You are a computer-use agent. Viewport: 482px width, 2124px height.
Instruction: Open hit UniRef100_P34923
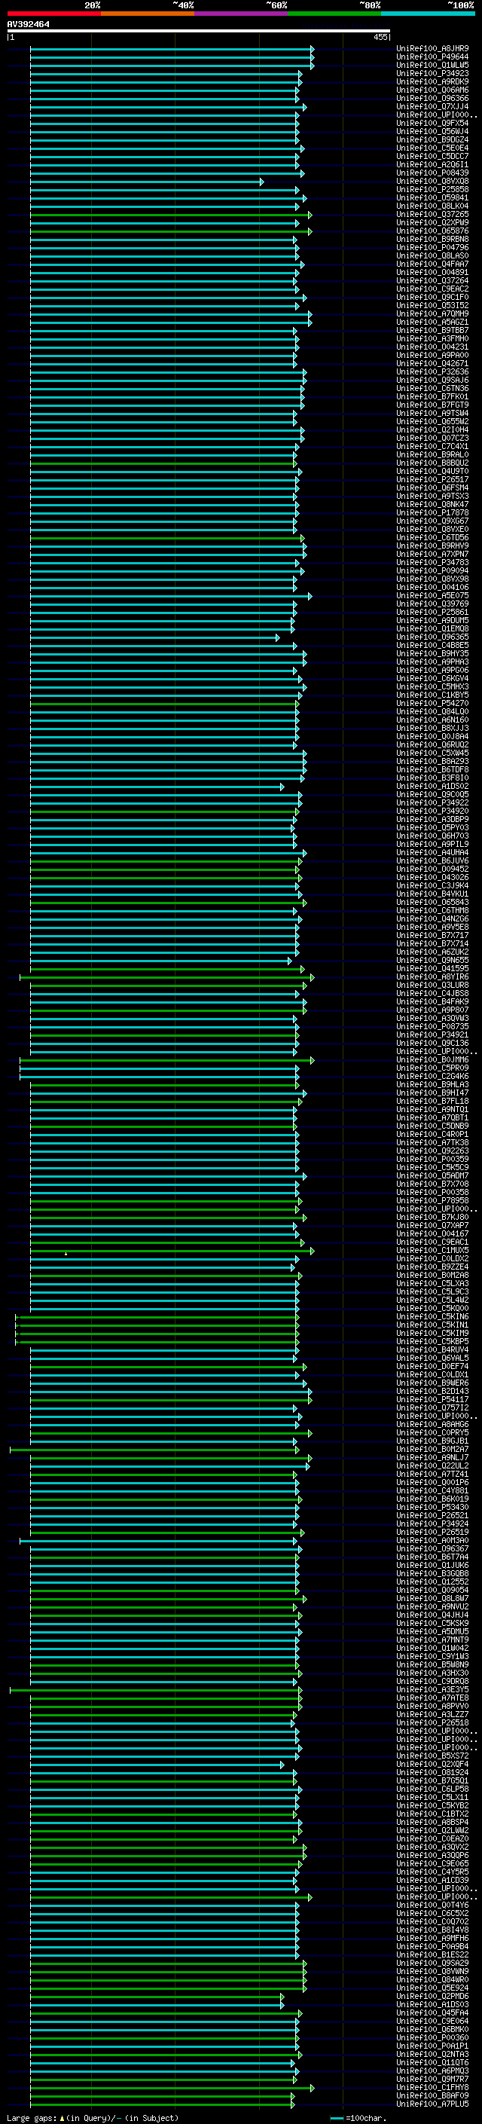tap(432, 73)
